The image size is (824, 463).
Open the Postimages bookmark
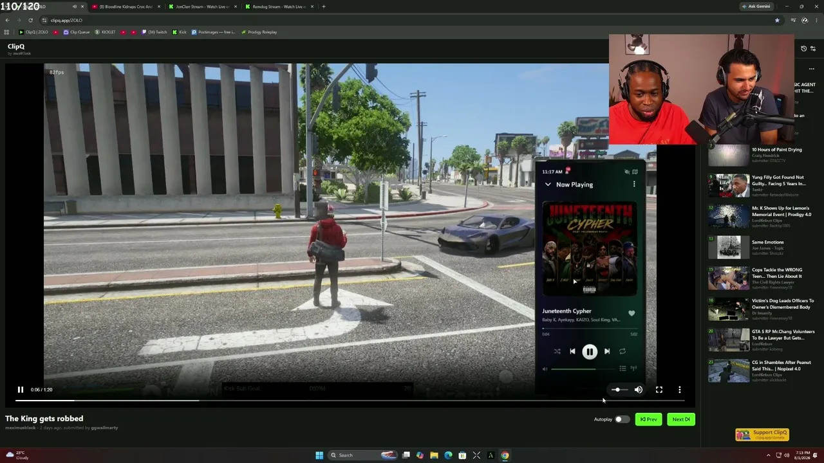(214, 32)
